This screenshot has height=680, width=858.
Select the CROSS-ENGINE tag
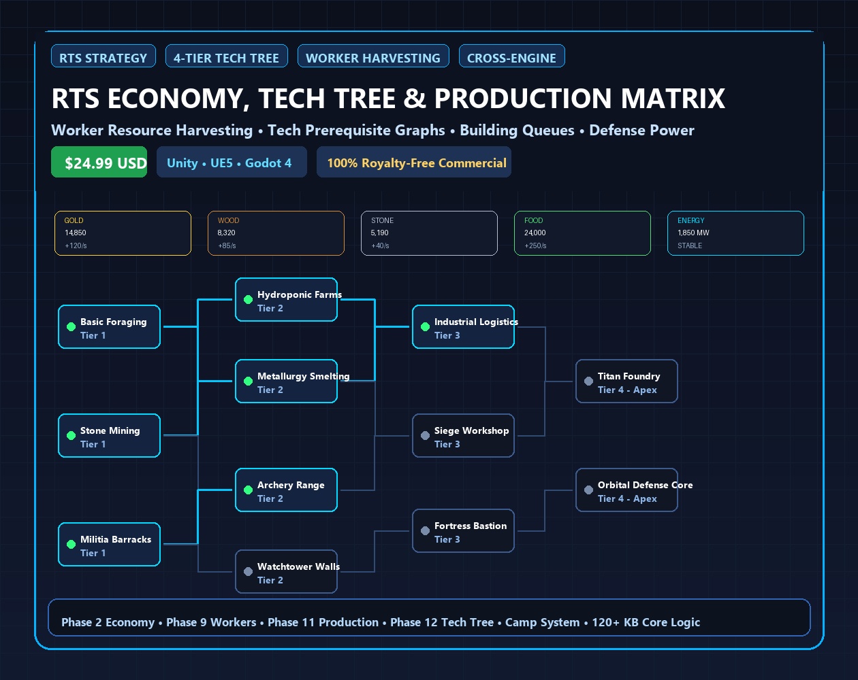pyautogui.click(x=512, y=56)
